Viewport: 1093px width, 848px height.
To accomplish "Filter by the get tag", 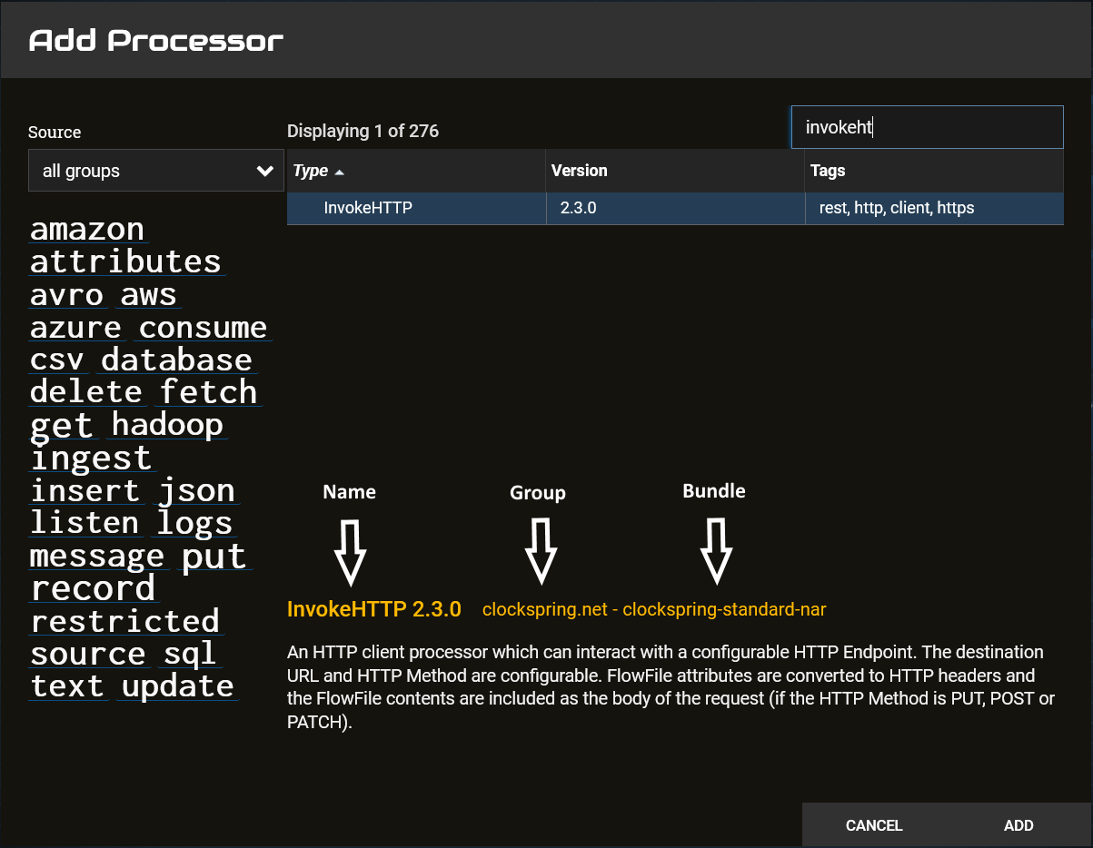I will click(x=62, y=425).
